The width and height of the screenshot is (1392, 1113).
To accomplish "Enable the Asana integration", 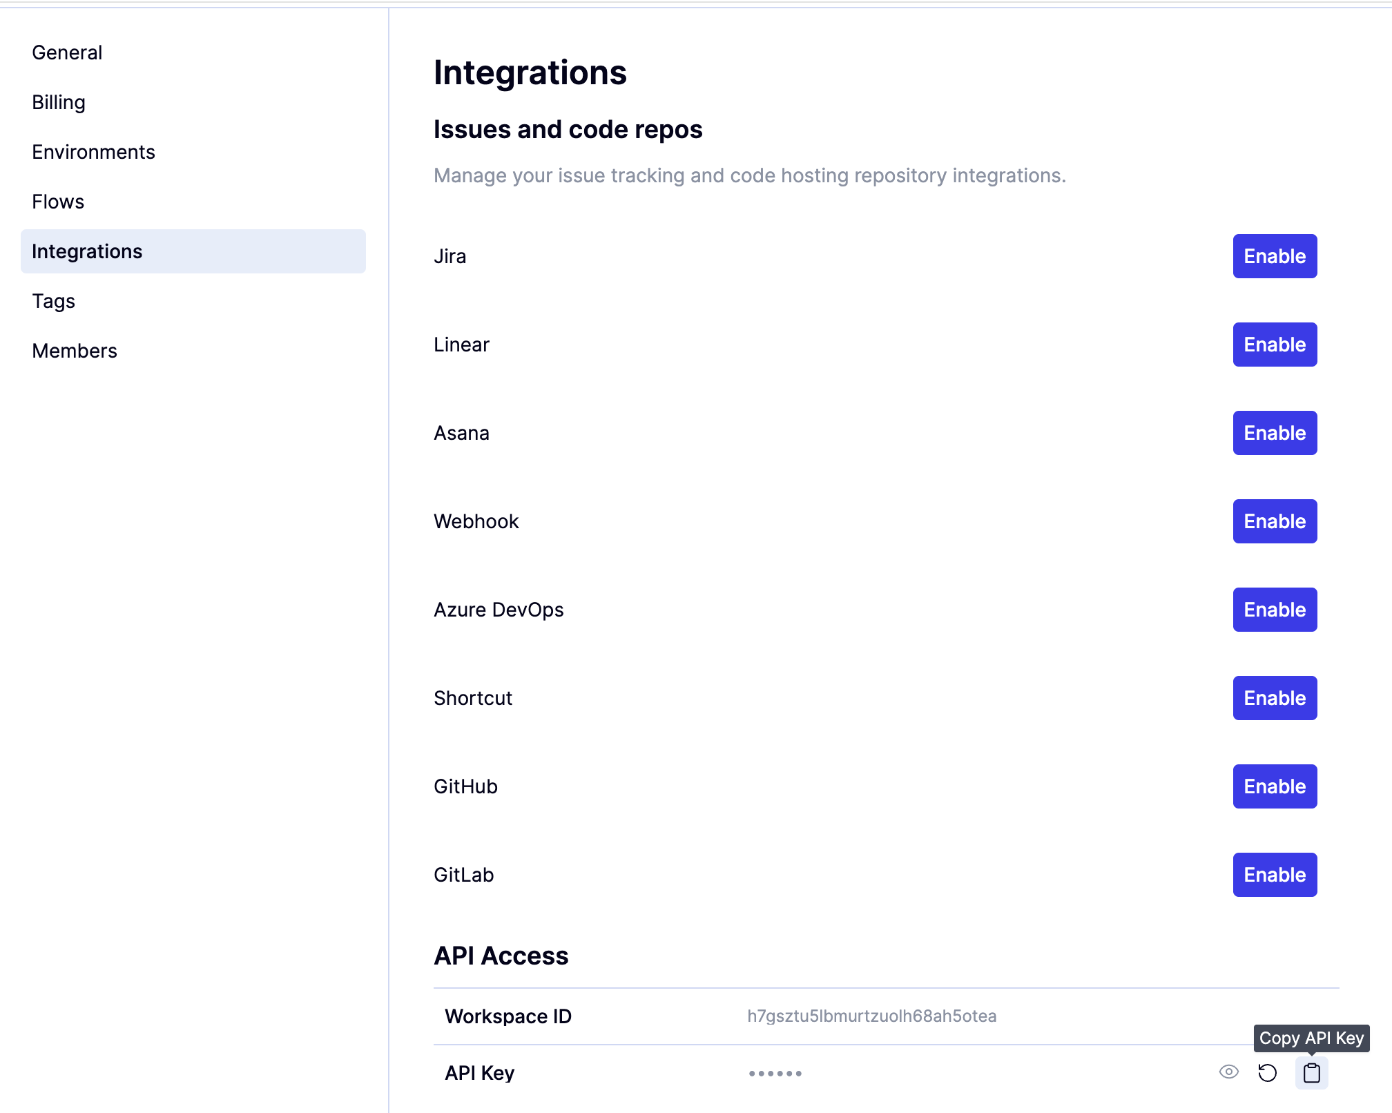I will (1275, 433).
